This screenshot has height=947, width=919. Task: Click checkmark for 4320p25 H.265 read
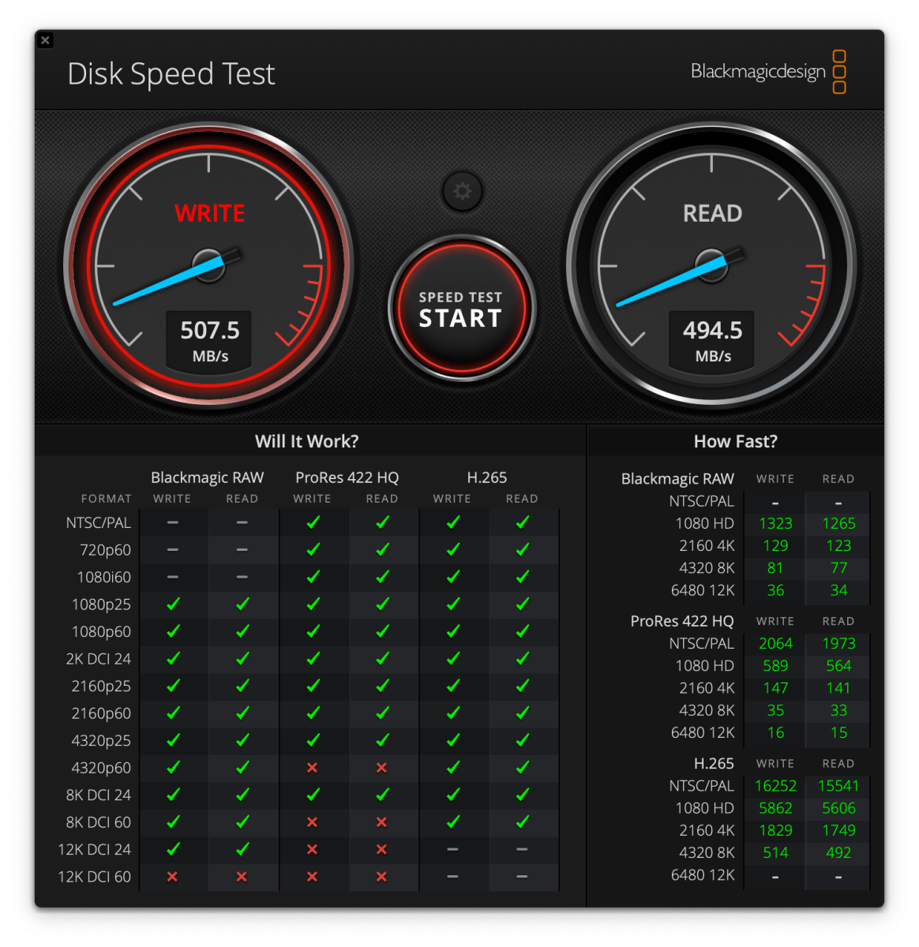[523, 740]
